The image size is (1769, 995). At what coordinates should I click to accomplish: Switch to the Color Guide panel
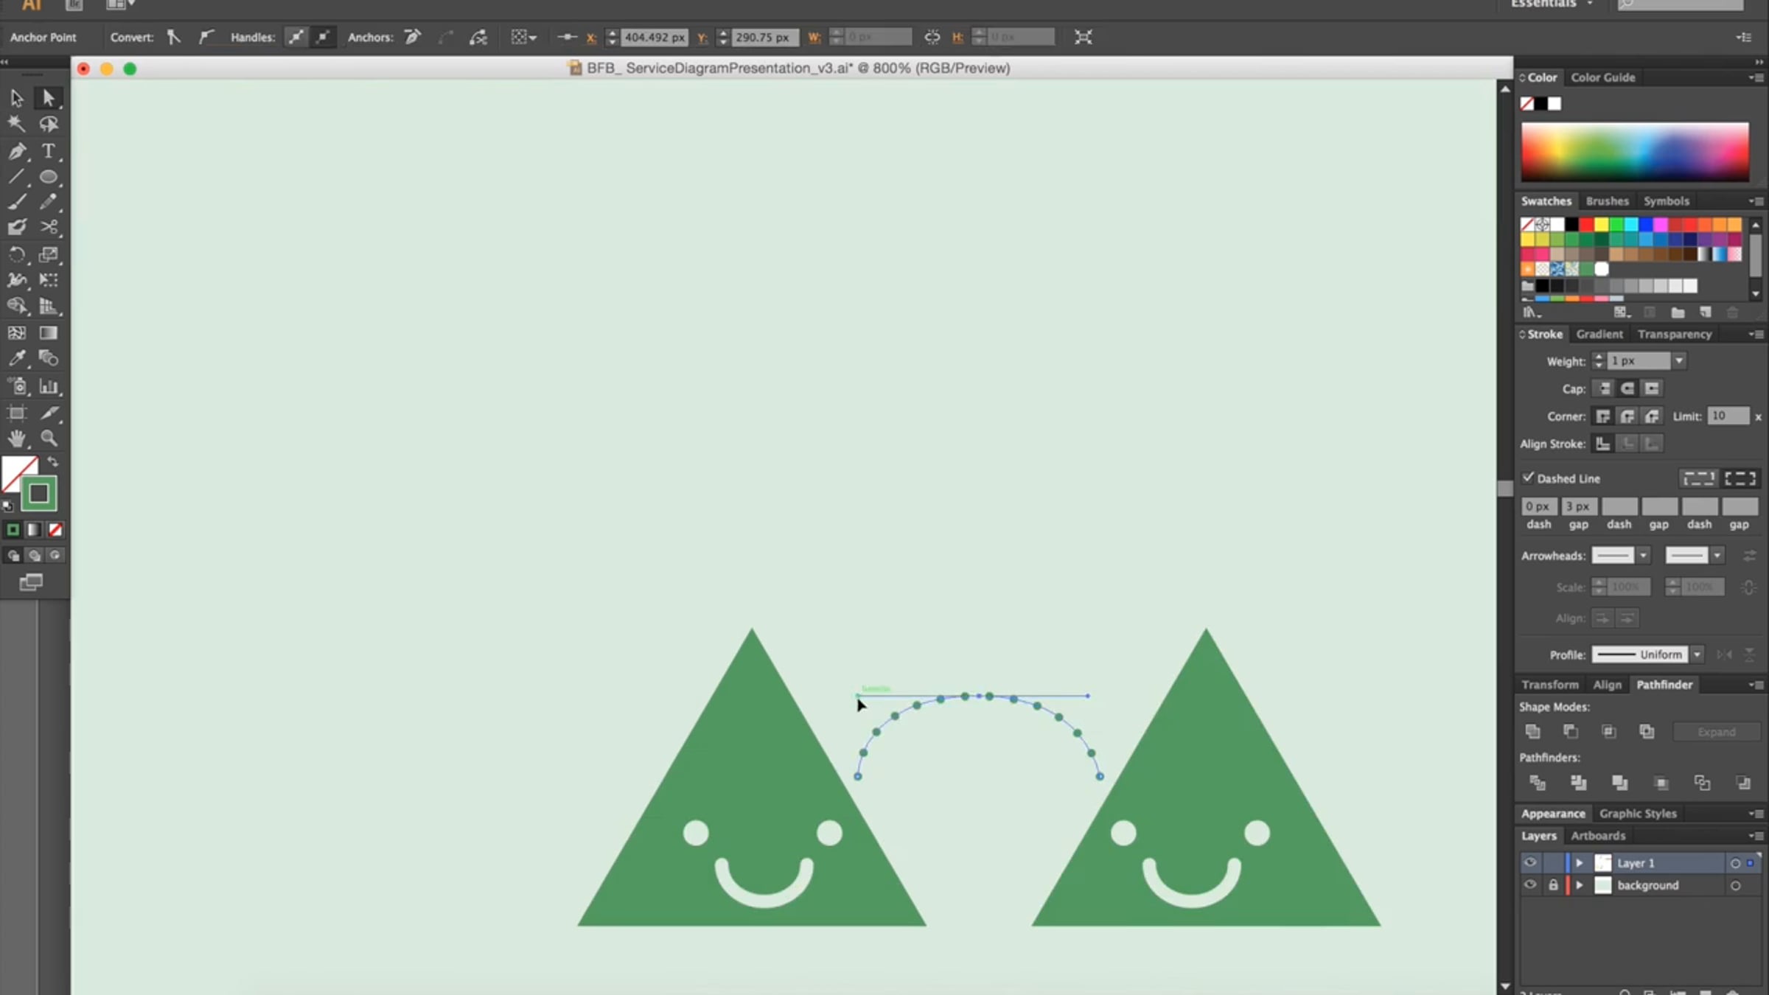click(1602, 77)
